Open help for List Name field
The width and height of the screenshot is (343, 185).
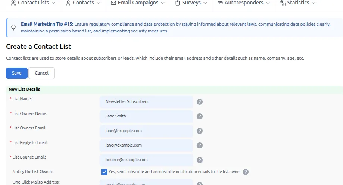pos(200,102)
